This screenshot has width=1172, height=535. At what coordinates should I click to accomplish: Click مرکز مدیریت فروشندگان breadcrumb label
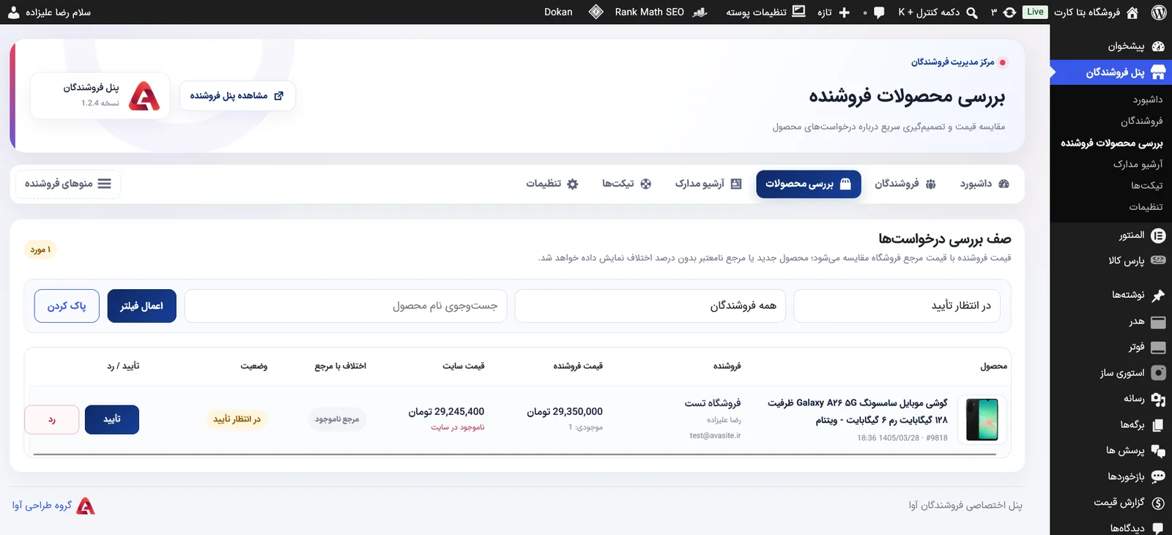coord(952,62)
